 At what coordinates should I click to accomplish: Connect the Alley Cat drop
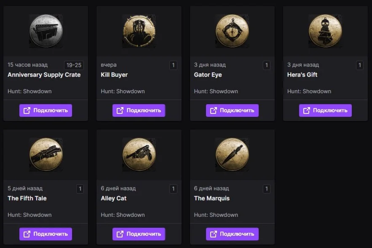(x=139, y=234)
